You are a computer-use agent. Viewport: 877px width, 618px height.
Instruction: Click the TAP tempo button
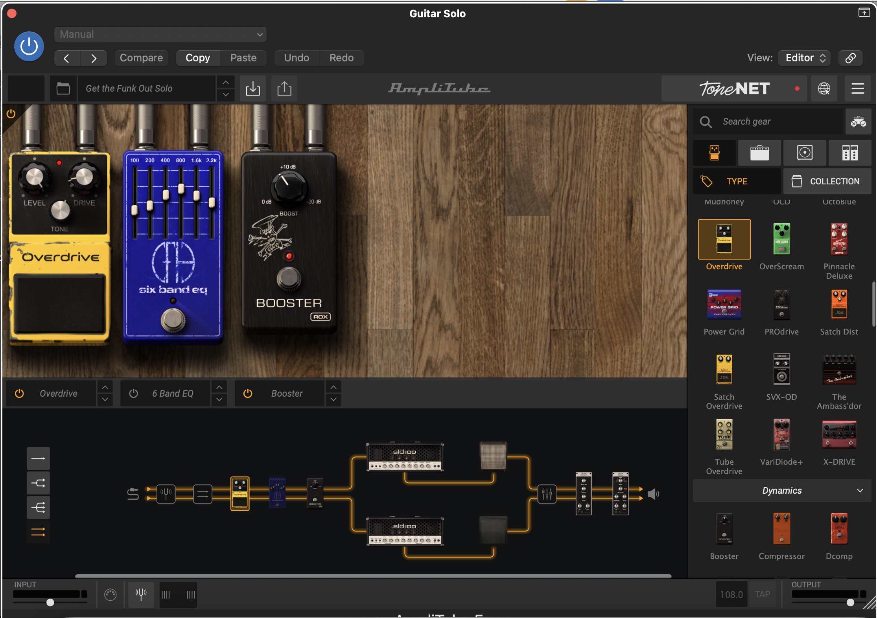pos(762,594)
